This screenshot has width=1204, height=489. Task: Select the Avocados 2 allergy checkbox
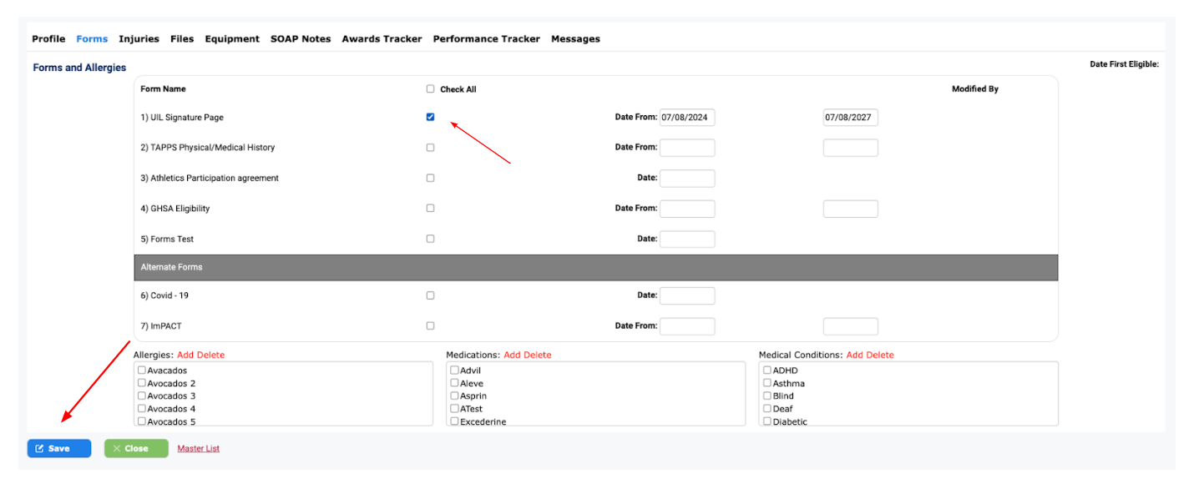[x=142, y=383]
